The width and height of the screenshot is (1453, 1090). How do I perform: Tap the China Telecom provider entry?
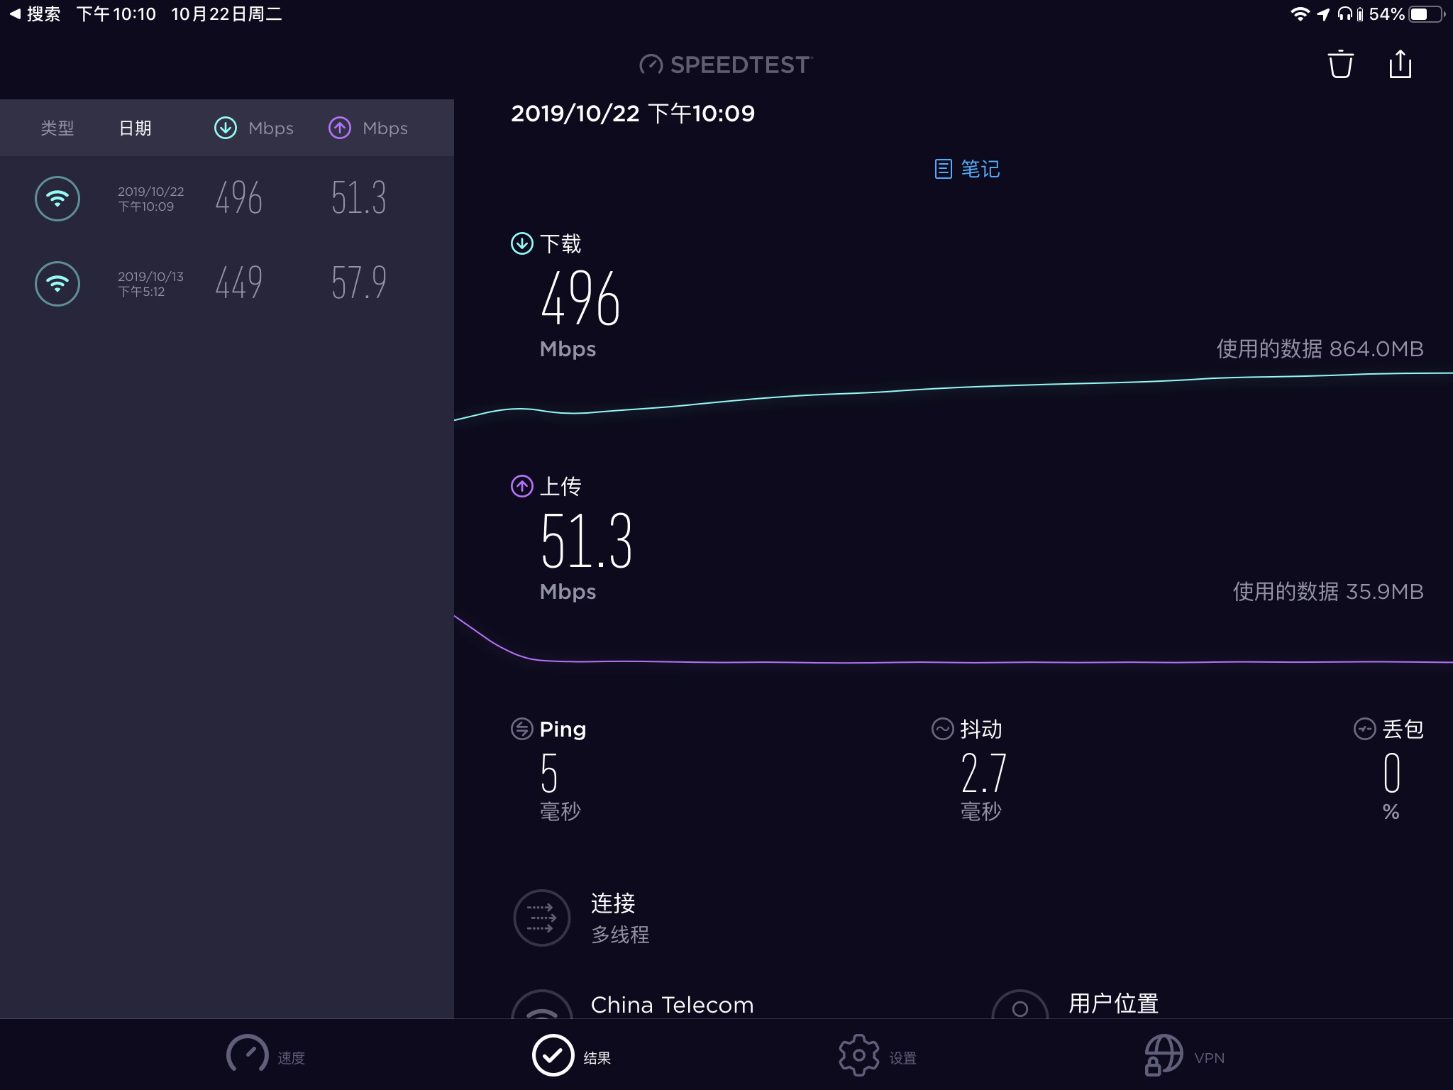pyautogui.click(x=671, y=1004)
